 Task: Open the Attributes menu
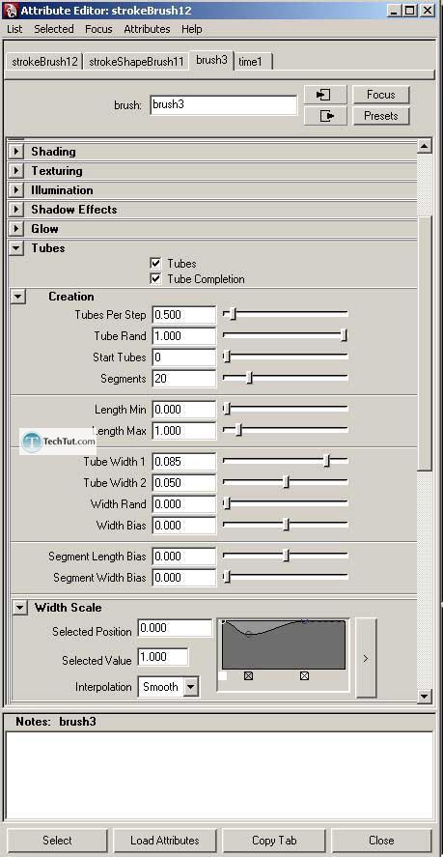[x=147, y=29]
